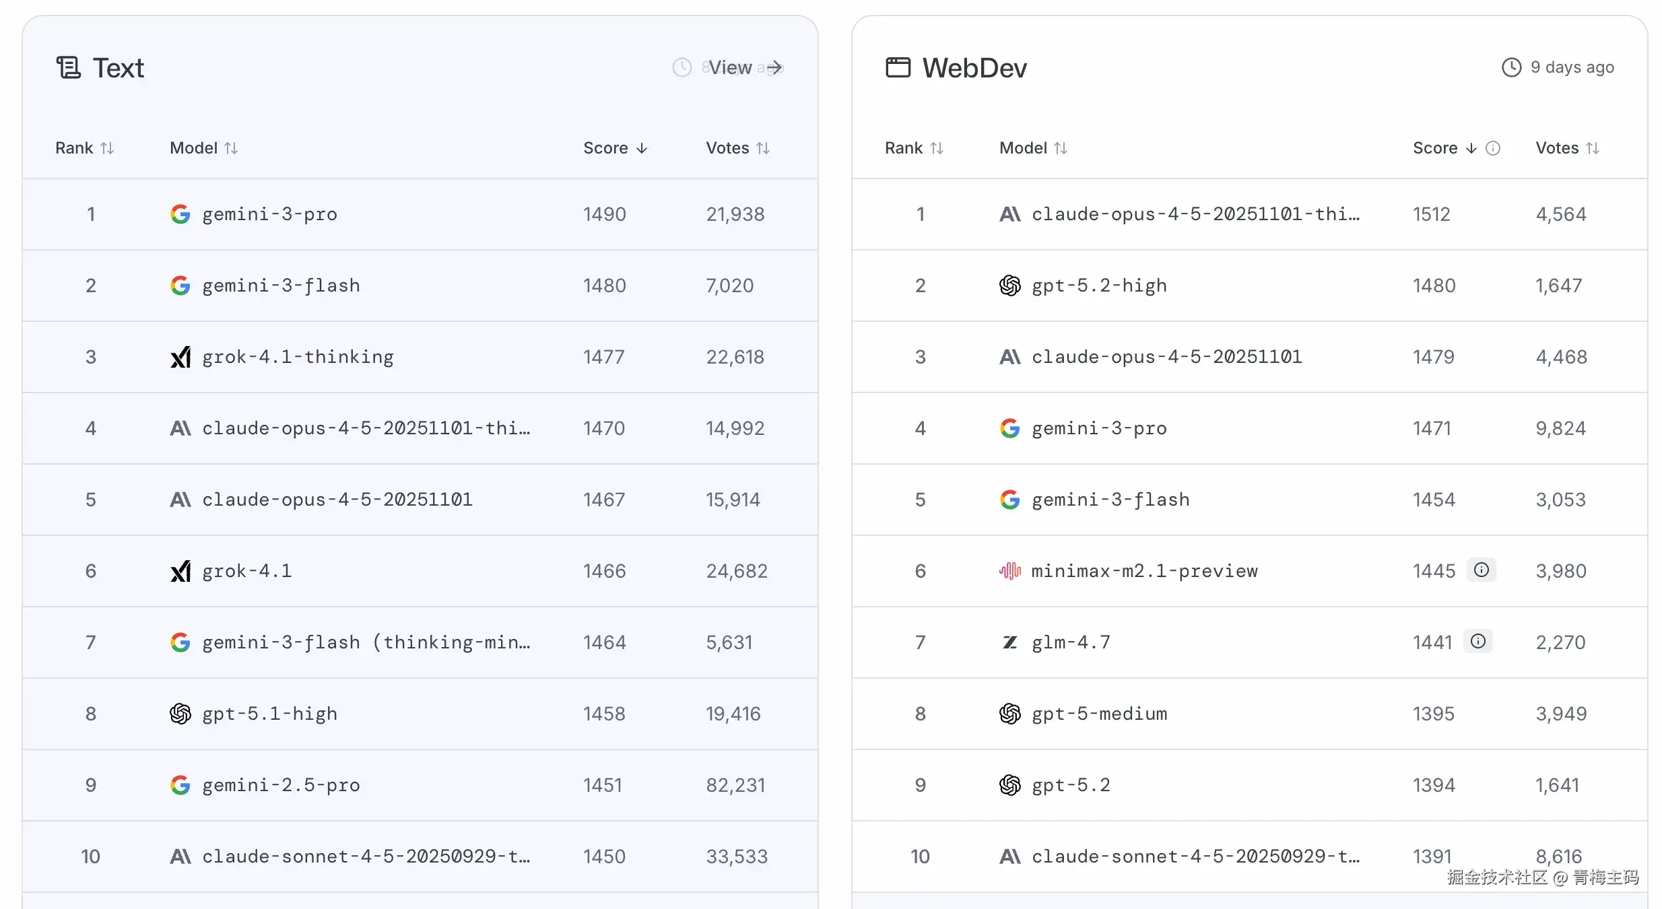Toggle Score sort order in WebDev table
This screenshot has height=909, width=1662.
pyautogui.click(x=1444, y=148)
